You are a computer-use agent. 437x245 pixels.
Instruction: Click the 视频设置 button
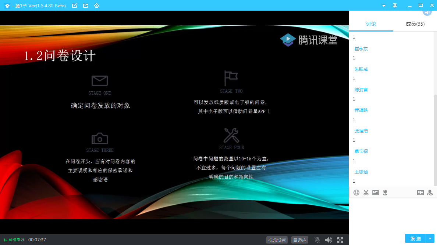277,240
